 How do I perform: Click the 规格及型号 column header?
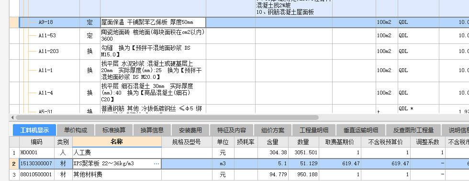[187, 141]
